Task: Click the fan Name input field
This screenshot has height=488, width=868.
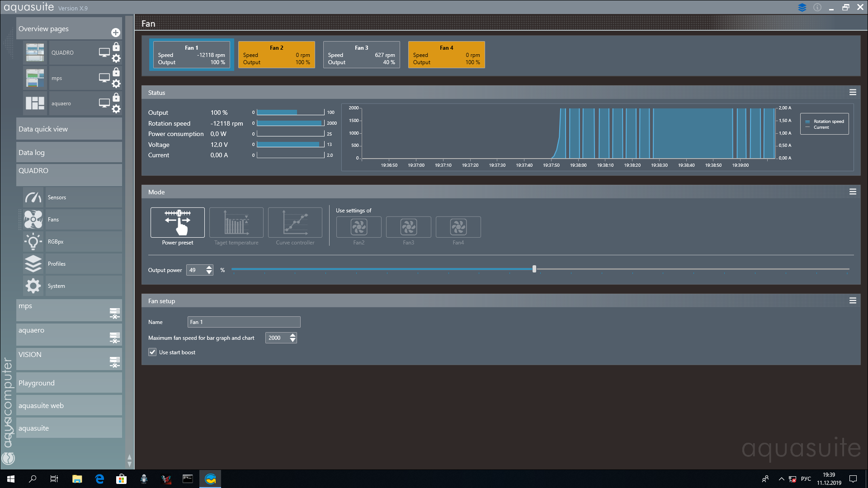Action: (244, 322)
